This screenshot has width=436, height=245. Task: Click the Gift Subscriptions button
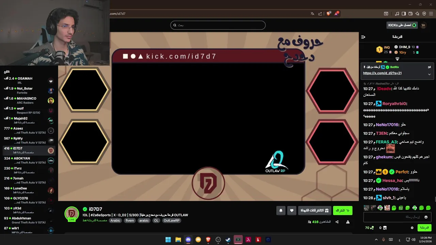pos(314,211)
